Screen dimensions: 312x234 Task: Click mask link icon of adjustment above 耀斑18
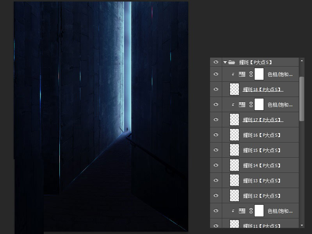coord(251,74)
